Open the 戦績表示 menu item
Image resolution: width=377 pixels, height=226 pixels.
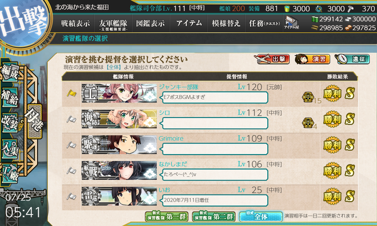(75, 23)
